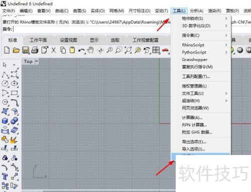The width and height of the screenshot is (251, 192).
Task: Open the 尺寸标注(D) menu
Action: 140,11
